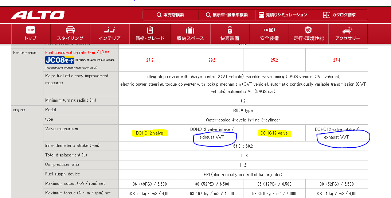391x198 pixels.
Task: Open the アクセサリー accessories tab
Action: [348, 34]
